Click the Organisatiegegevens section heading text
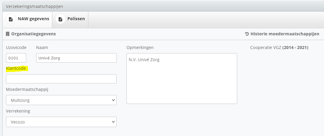 (x=33, y=34)
